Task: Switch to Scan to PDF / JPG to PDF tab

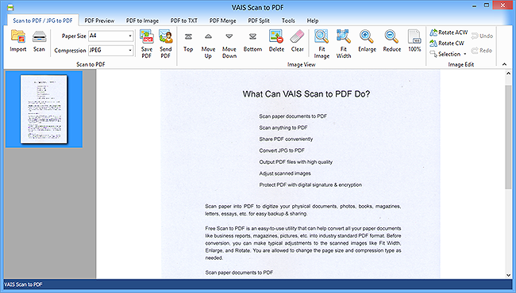Action: coord(43,21)
